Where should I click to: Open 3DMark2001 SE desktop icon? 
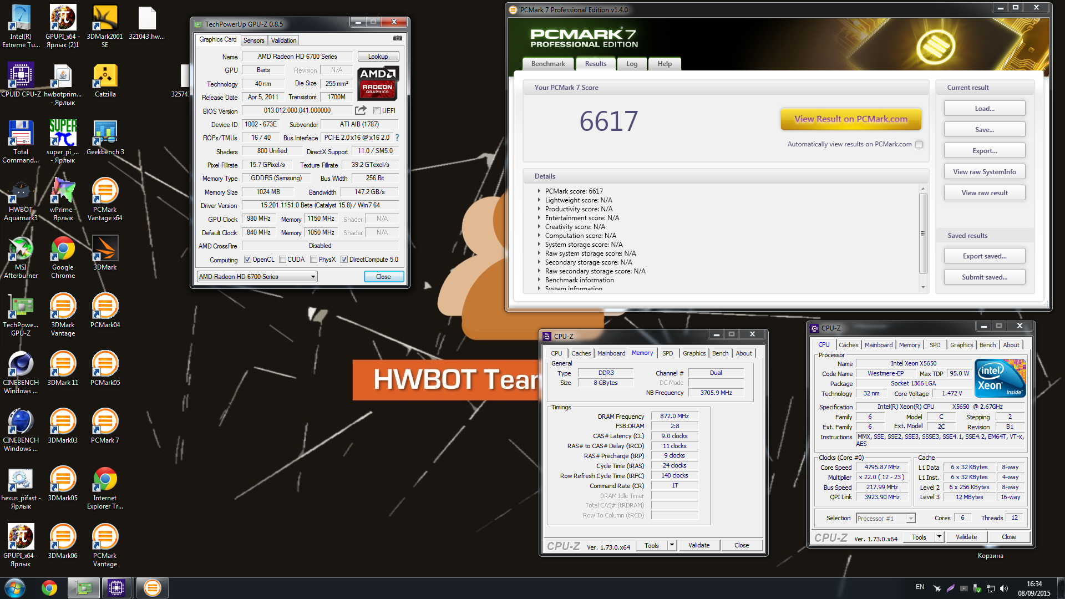[105, 26]
